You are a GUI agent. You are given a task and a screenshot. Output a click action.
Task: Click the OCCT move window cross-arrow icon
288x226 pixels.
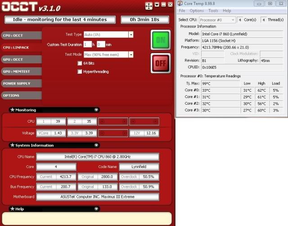coord(148,6)
